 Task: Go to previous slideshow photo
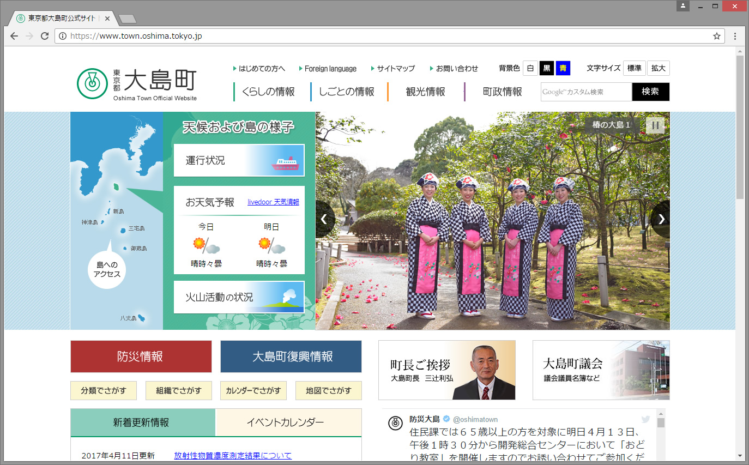(x=324, y=219)
